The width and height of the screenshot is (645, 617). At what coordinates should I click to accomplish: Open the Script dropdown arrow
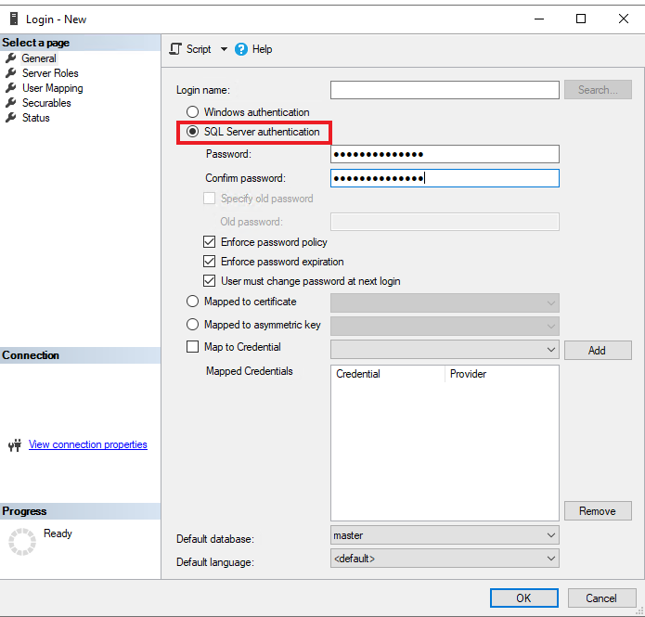pyautogui.click(x=224, y=49)
